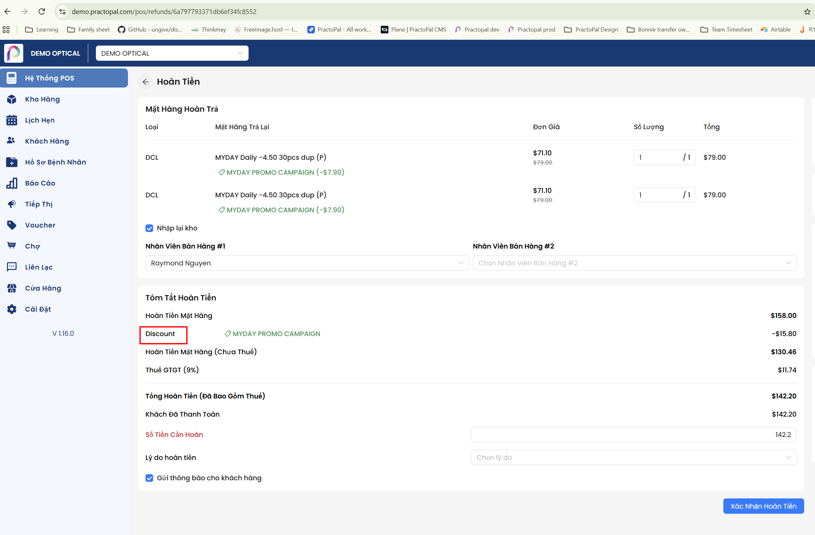The image size is (815, 535).
Task: Click the 'Khách Đã Thanh Toán' label
Action: pyautogui.click(x=182, y=414)
